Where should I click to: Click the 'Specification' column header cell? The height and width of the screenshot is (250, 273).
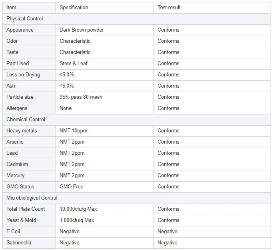[74, 7]
